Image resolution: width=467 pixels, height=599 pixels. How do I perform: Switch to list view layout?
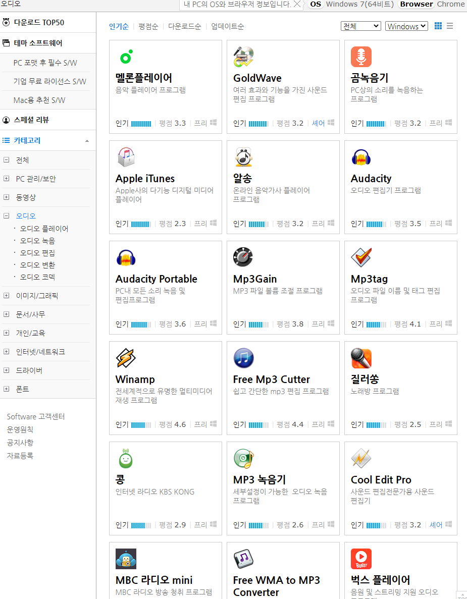tap(450, 26)
